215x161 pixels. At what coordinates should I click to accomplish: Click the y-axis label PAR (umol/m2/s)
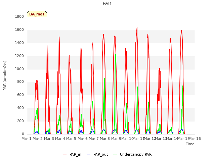pos(5,75)
